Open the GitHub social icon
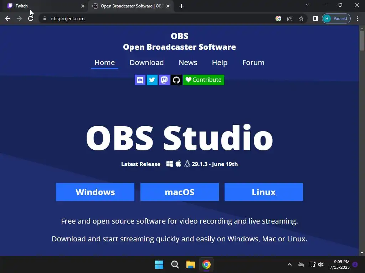Viewport: 365px width, 273px height. pyautogui.click(x=176, y=80)
